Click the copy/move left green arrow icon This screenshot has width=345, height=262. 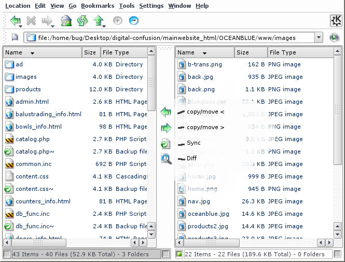pyautogui.click(x=166, y=112)
